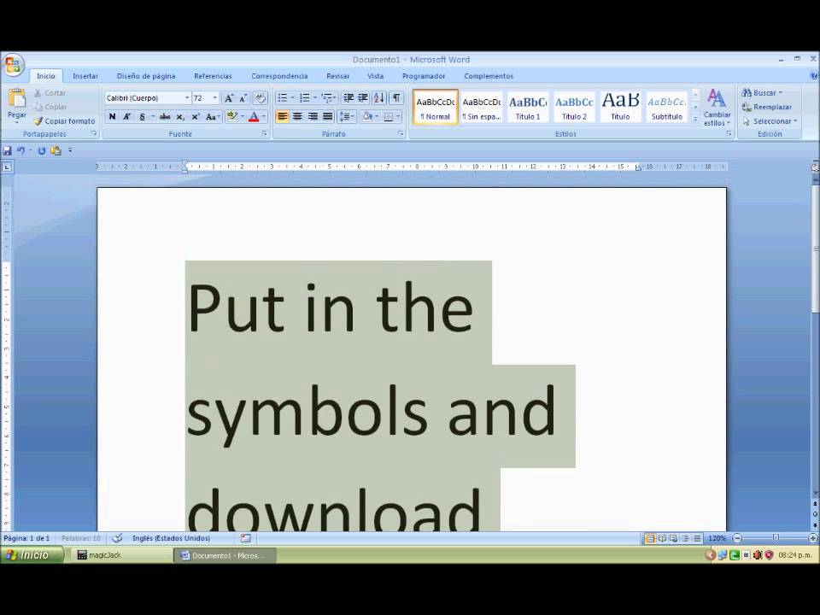Apply subscript formatting
The image size is (820, 615).
[x=180, y=117]
